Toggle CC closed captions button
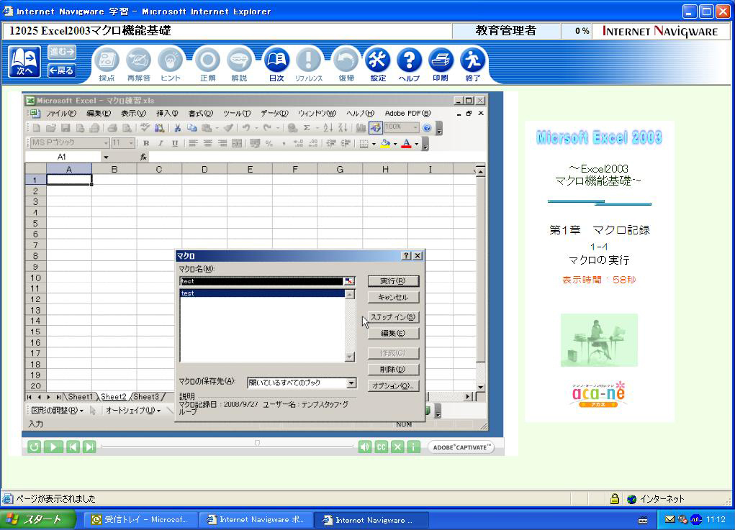The width and height of the screenshot is (735, 530). click(381, 447)
